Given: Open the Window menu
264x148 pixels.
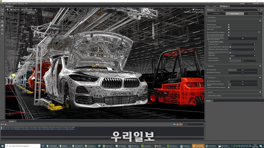Looking at the screenshot, I should click(x=14, y=3).
